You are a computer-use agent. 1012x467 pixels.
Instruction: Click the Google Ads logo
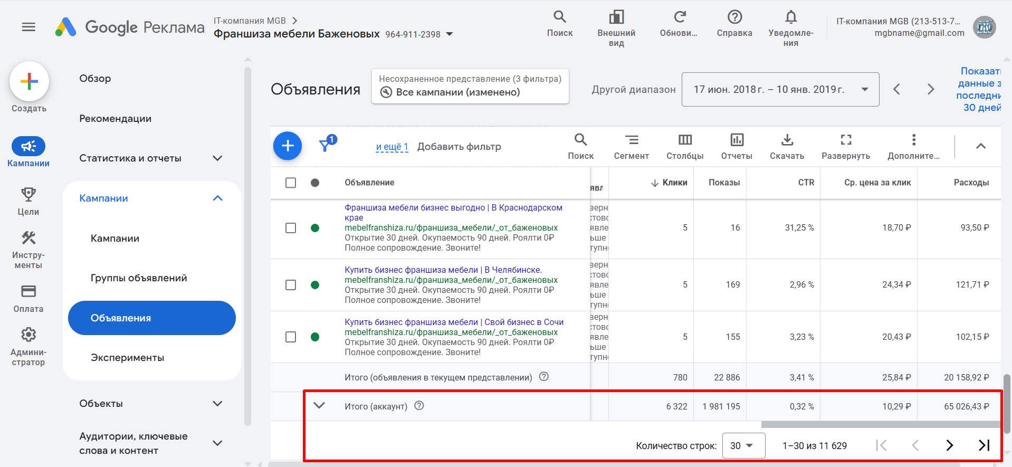[66, 27]
